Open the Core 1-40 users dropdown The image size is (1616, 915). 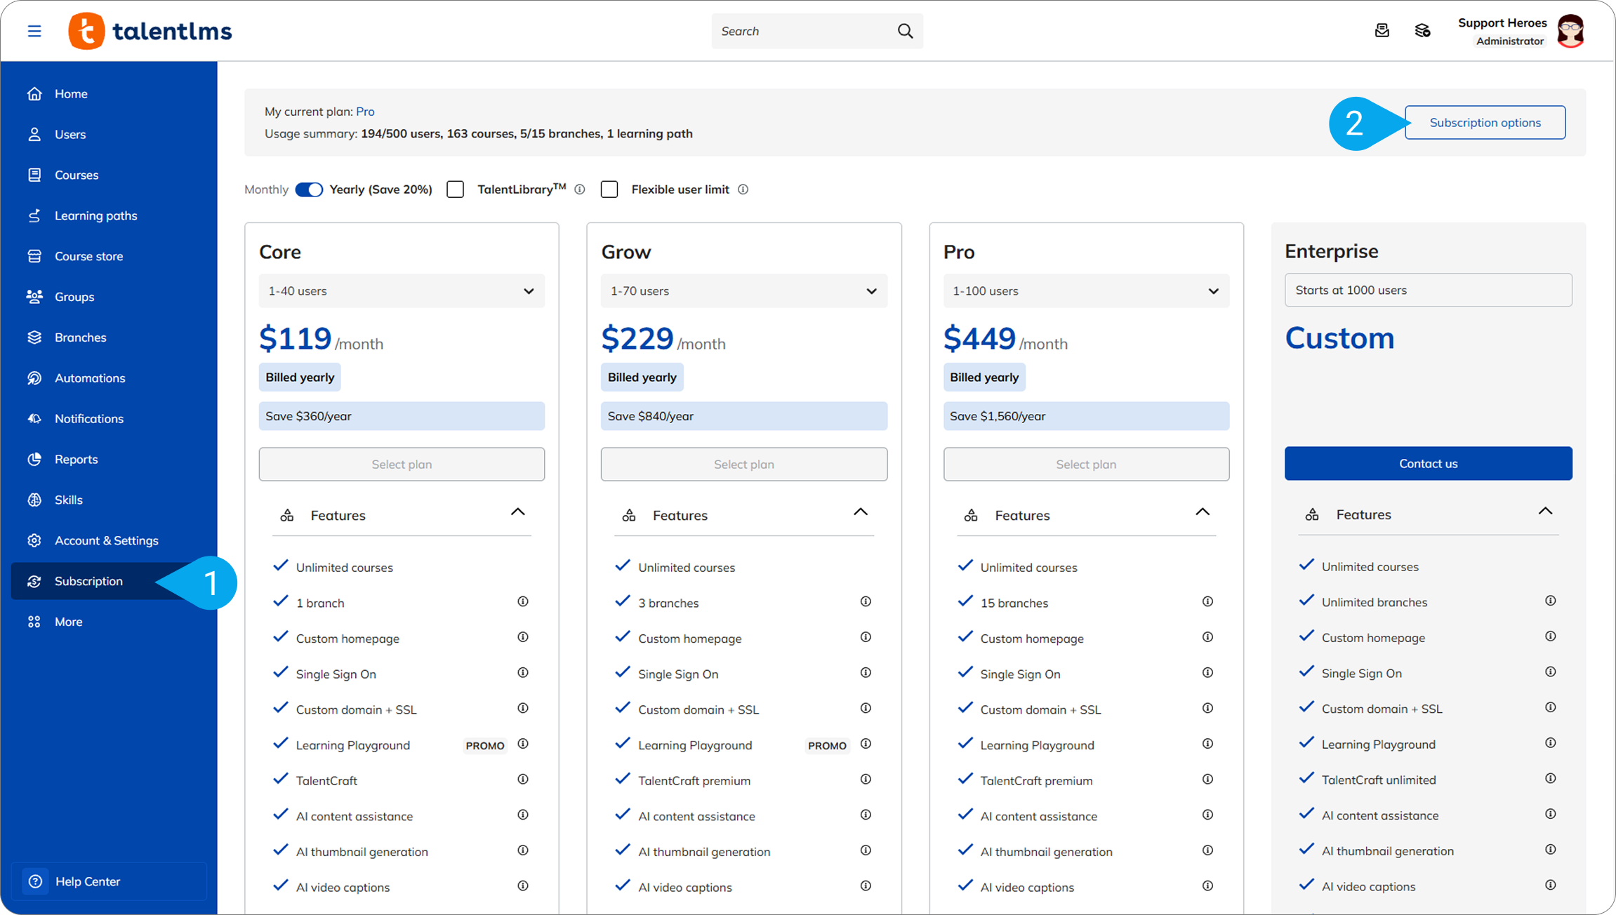(402, 290)
